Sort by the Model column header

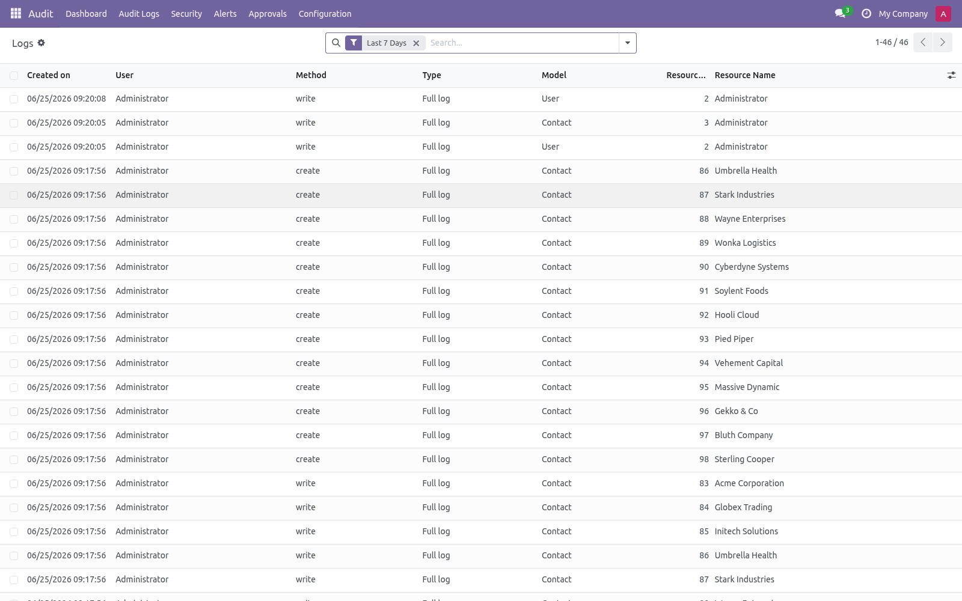(554, 75)
